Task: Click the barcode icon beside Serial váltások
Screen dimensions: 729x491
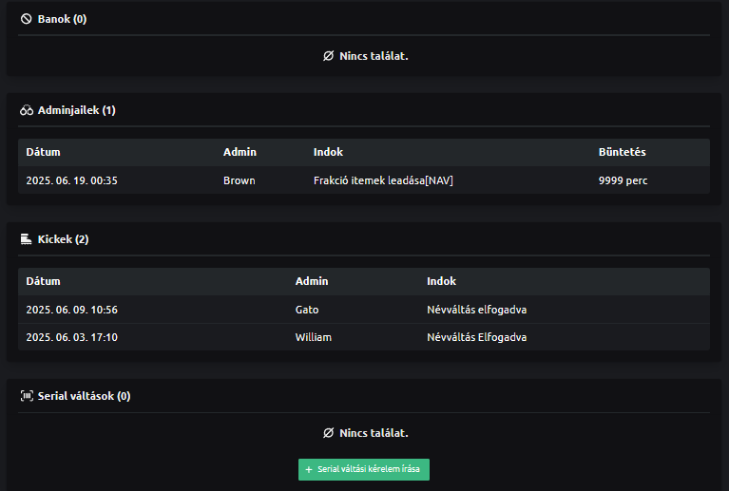Action: click(27, 396)
